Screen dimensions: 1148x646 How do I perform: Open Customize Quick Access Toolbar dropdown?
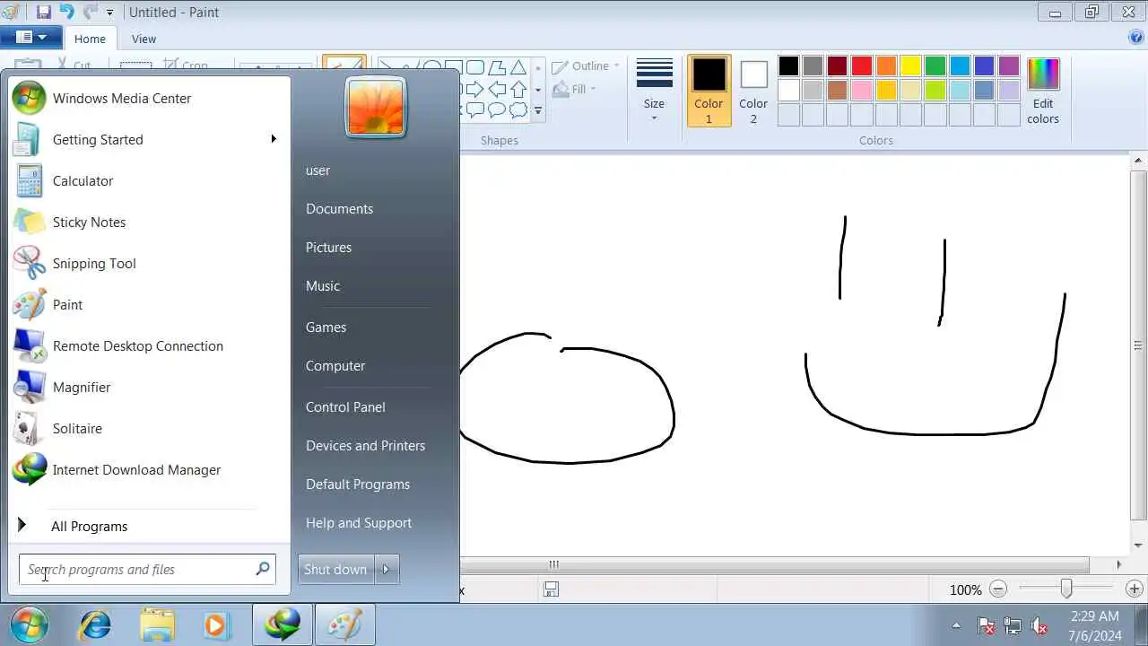tap(110, 13)
